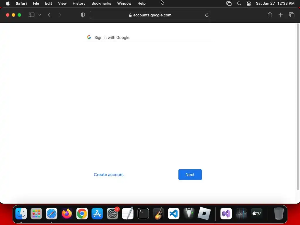Click the Next button
The image size is (300, 225).
coord(190,175)
